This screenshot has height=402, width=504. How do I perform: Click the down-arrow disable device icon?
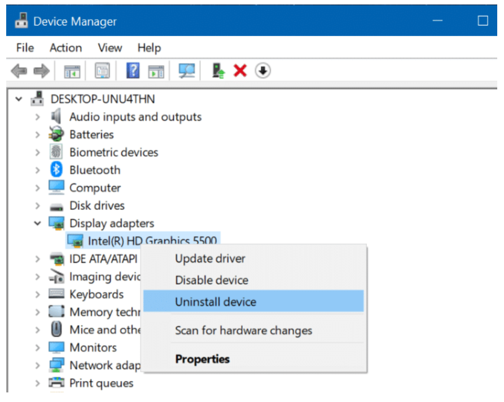263,70
